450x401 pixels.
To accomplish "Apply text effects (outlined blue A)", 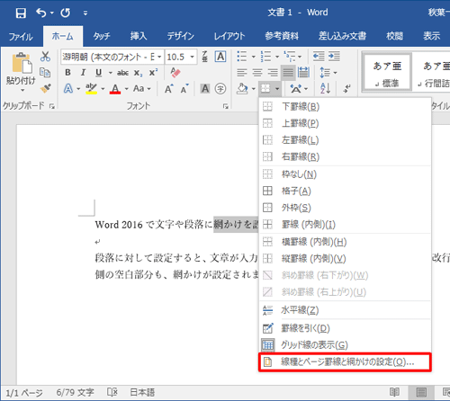I will click(x=68, y=89).
